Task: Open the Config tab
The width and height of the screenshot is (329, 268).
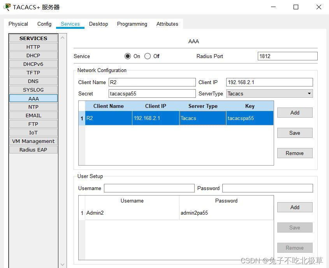Action: point(44,24)
